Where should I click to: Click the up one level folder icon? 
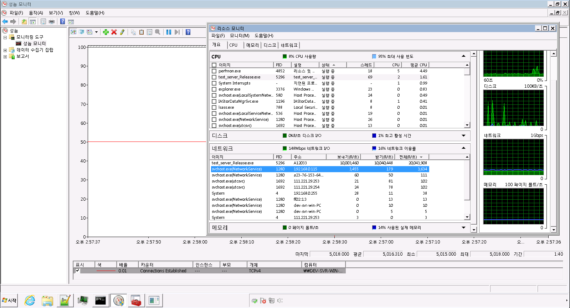(24, 21)
